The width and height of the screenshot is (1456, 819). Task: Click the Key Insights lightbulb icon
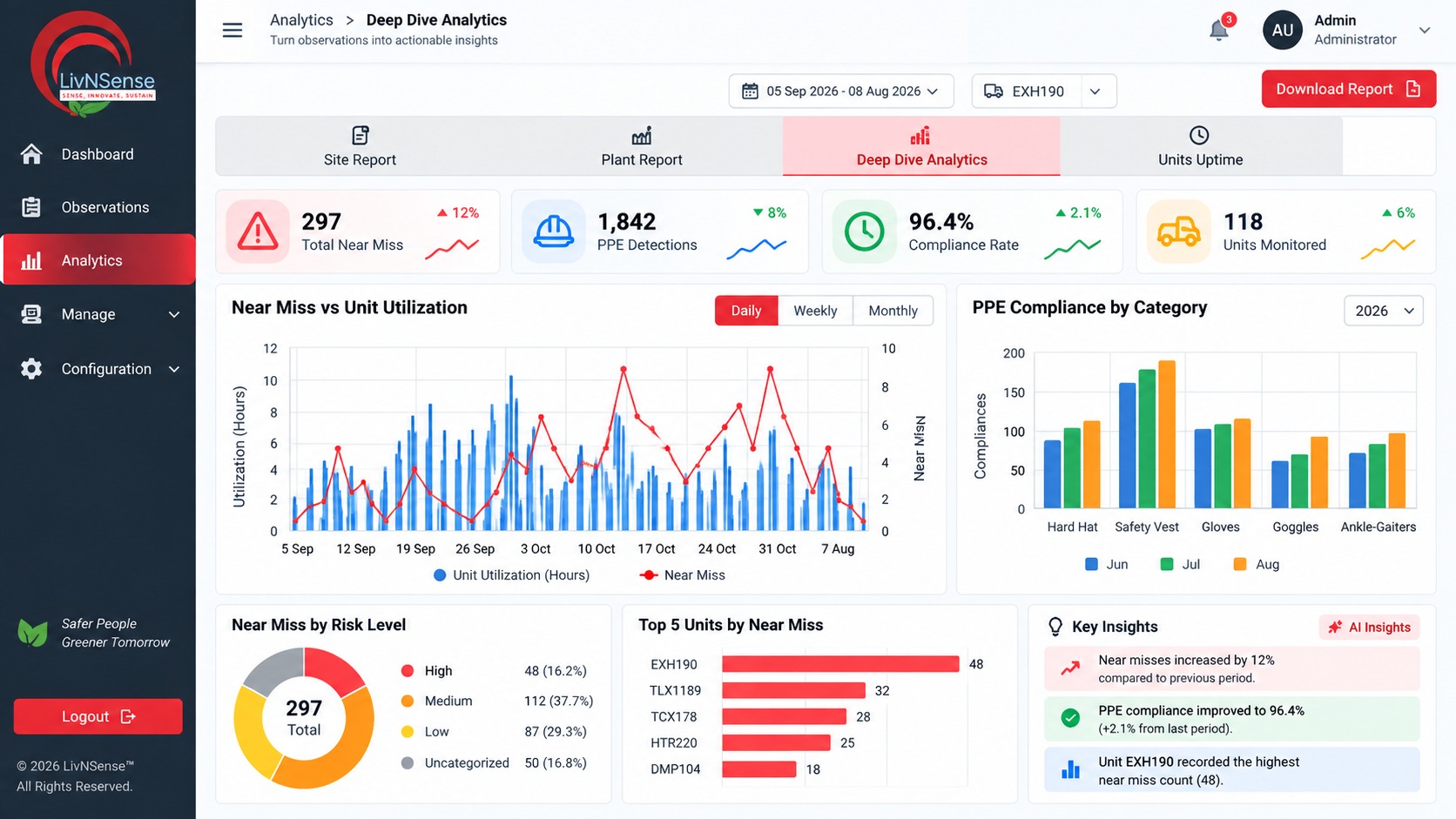click(1055, 627)
